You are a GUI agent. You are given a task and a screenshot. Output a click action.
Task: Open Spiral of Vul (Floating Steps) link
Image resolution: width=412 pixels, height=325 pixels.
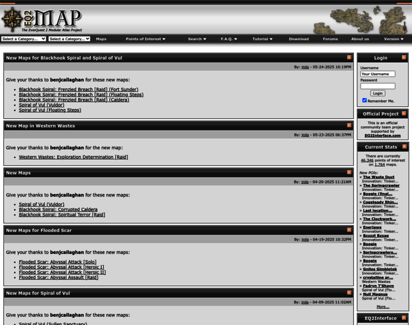[x=50, y=110]
